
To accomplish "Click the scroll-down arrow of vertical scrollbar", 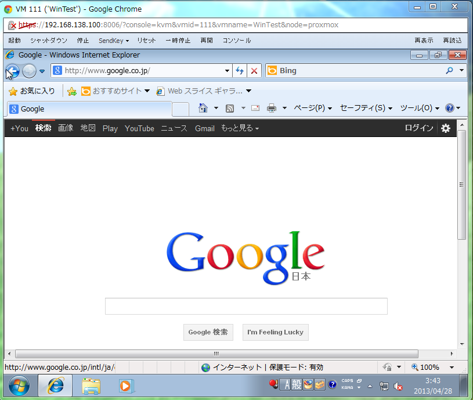I will point(462,344).
